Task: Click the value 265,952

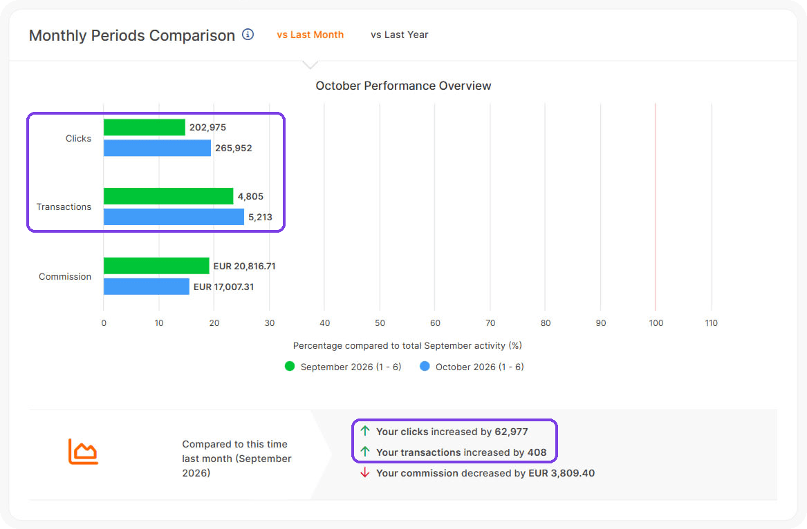Action: click(233, 148)
